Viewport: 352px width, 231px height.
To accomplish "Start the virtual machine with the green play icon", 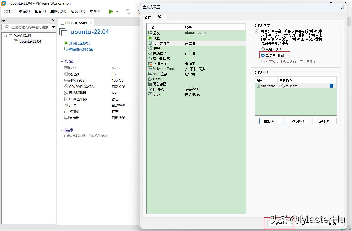I will click(x=111, y=11).
